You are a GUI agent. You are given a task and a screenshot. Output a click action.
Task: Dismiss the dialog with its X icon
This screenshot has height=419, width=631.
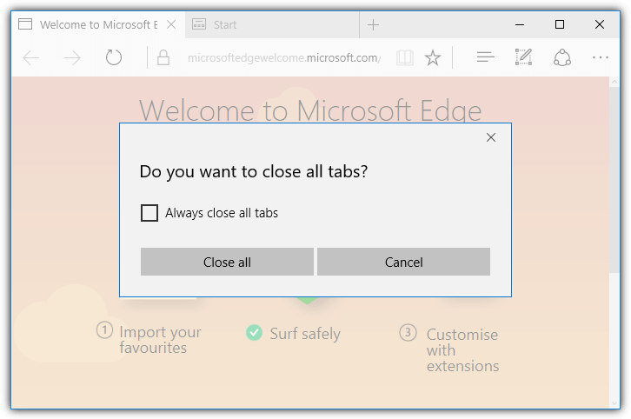pos(490,137)
